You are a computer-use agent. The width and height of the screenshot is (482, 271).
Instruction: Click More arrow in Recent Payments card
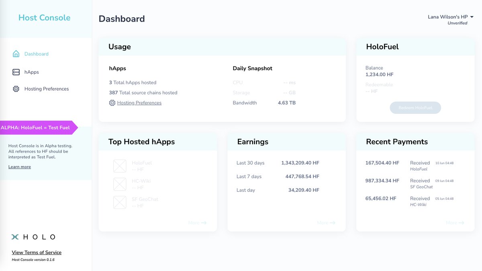click(x=455, y=223)
